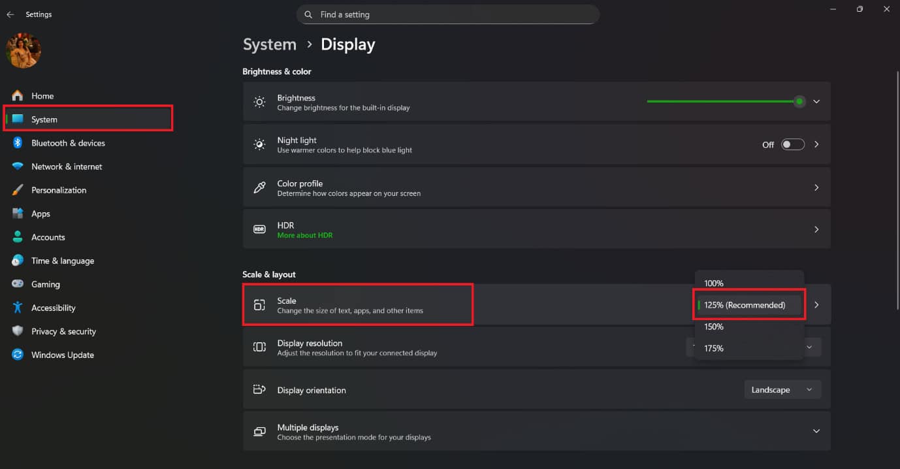Choose the 150% scale option
This screenshot has width=900, height=469.
point(715,327)
